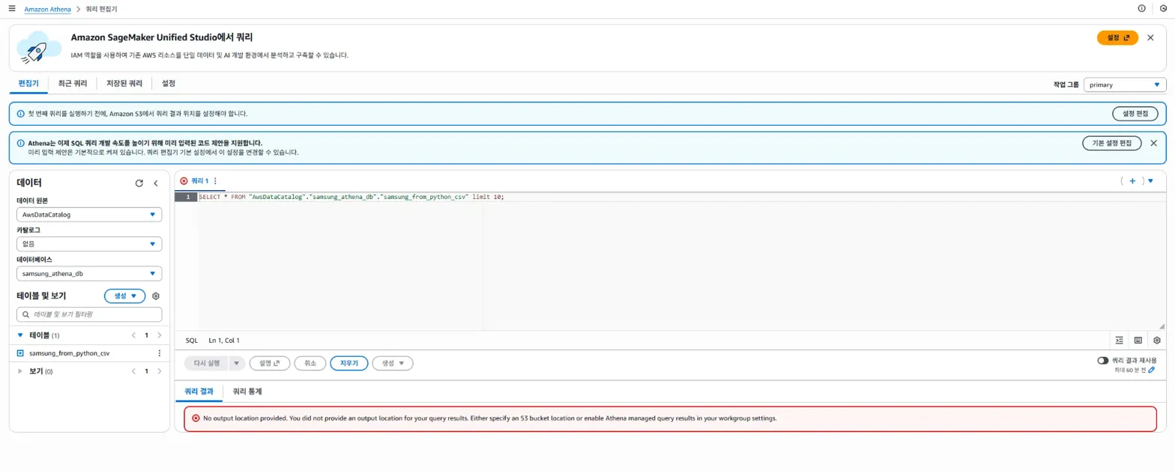Open the 쿼리 통계 tab
1175x473 pixels.
pos(247,391)
